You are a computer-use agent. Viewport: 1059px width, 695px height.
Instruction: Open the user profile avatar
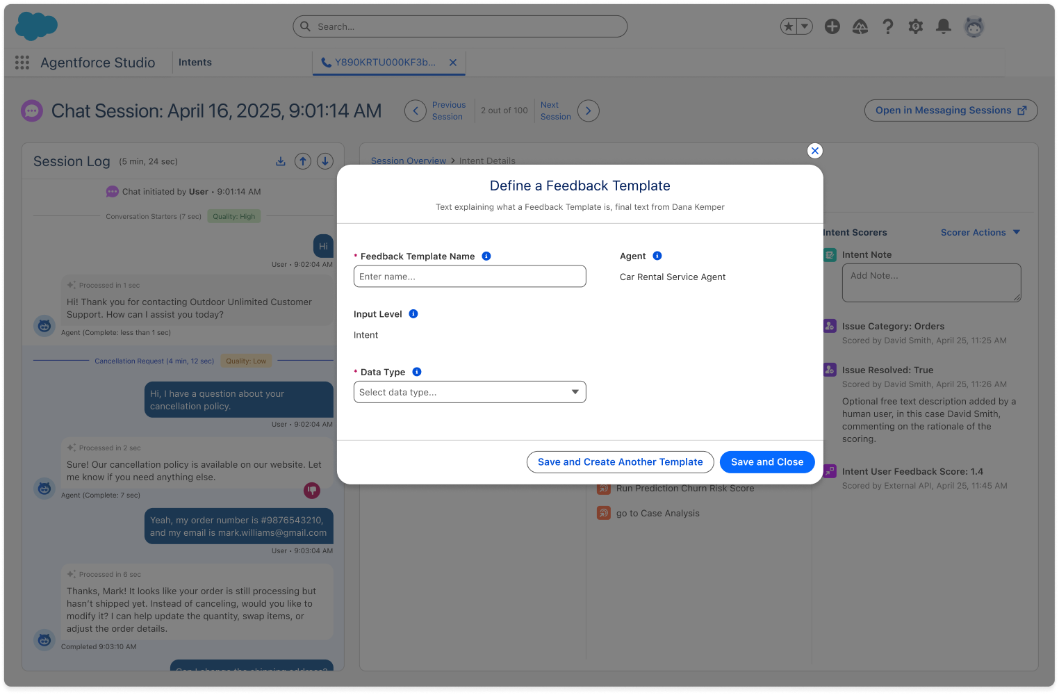pyautogui.click(x=974, y=26)
